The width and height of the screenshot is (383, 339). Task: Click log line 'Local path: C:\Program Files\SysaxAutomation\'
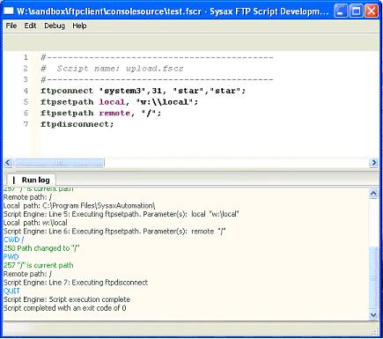[79, 205]
